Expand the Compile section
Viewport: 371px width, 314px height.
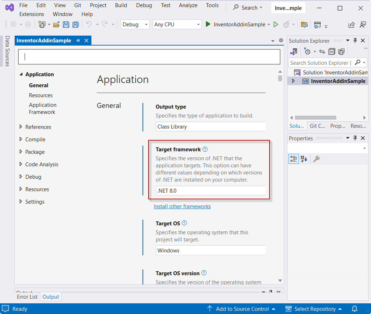(21, 139)
